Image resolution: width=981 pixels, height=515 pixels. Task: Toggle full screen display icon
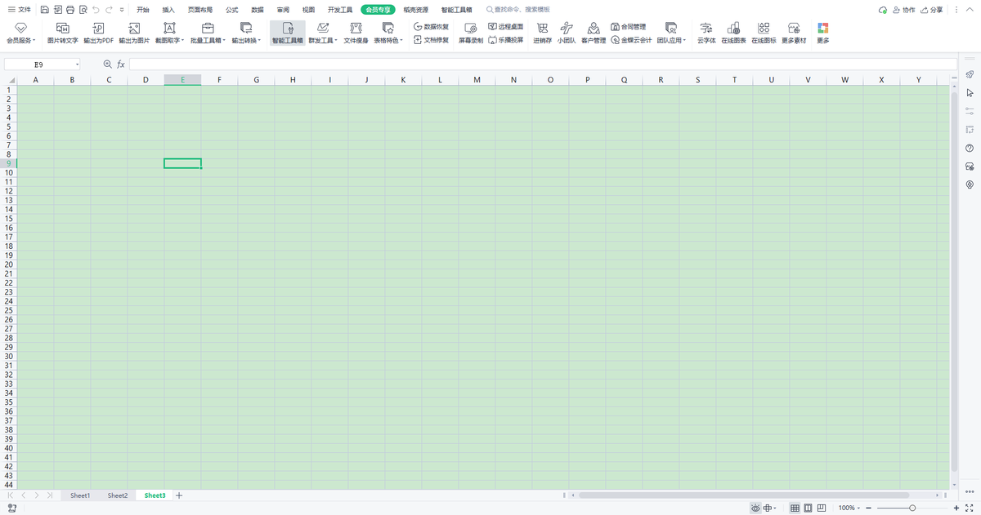(x=970, y=508)
